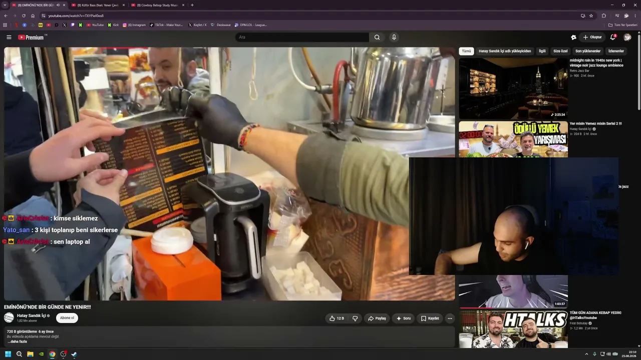
Task: Open the Keşfet / X bookmark
Action: [197, 25]
